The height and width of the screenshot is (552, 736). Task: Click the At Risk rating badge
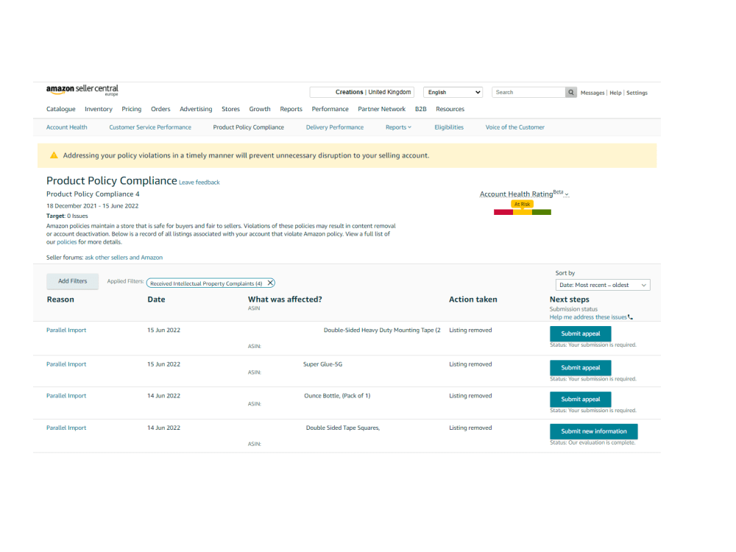coord(522,204)
